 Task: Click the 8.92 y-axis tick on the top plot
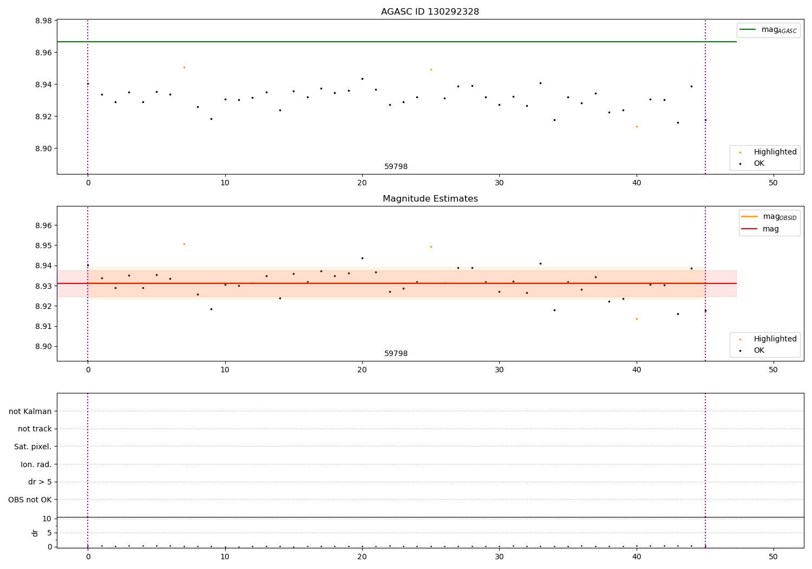click(43, 117)
